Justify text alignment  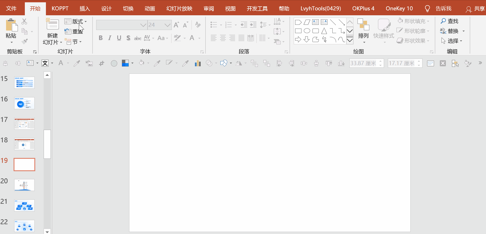241,38
